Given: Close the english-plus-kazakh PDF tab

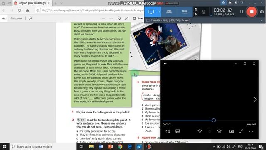Looking at the screenshot, I should tap(49, 3).
